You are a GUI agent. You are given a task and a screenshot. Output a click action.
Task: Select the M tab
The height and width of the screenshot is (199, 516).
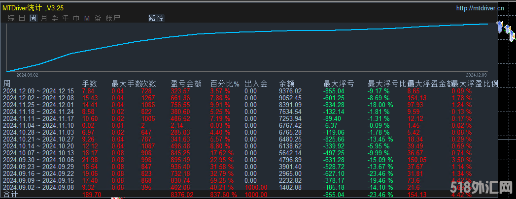click(87, 18)
